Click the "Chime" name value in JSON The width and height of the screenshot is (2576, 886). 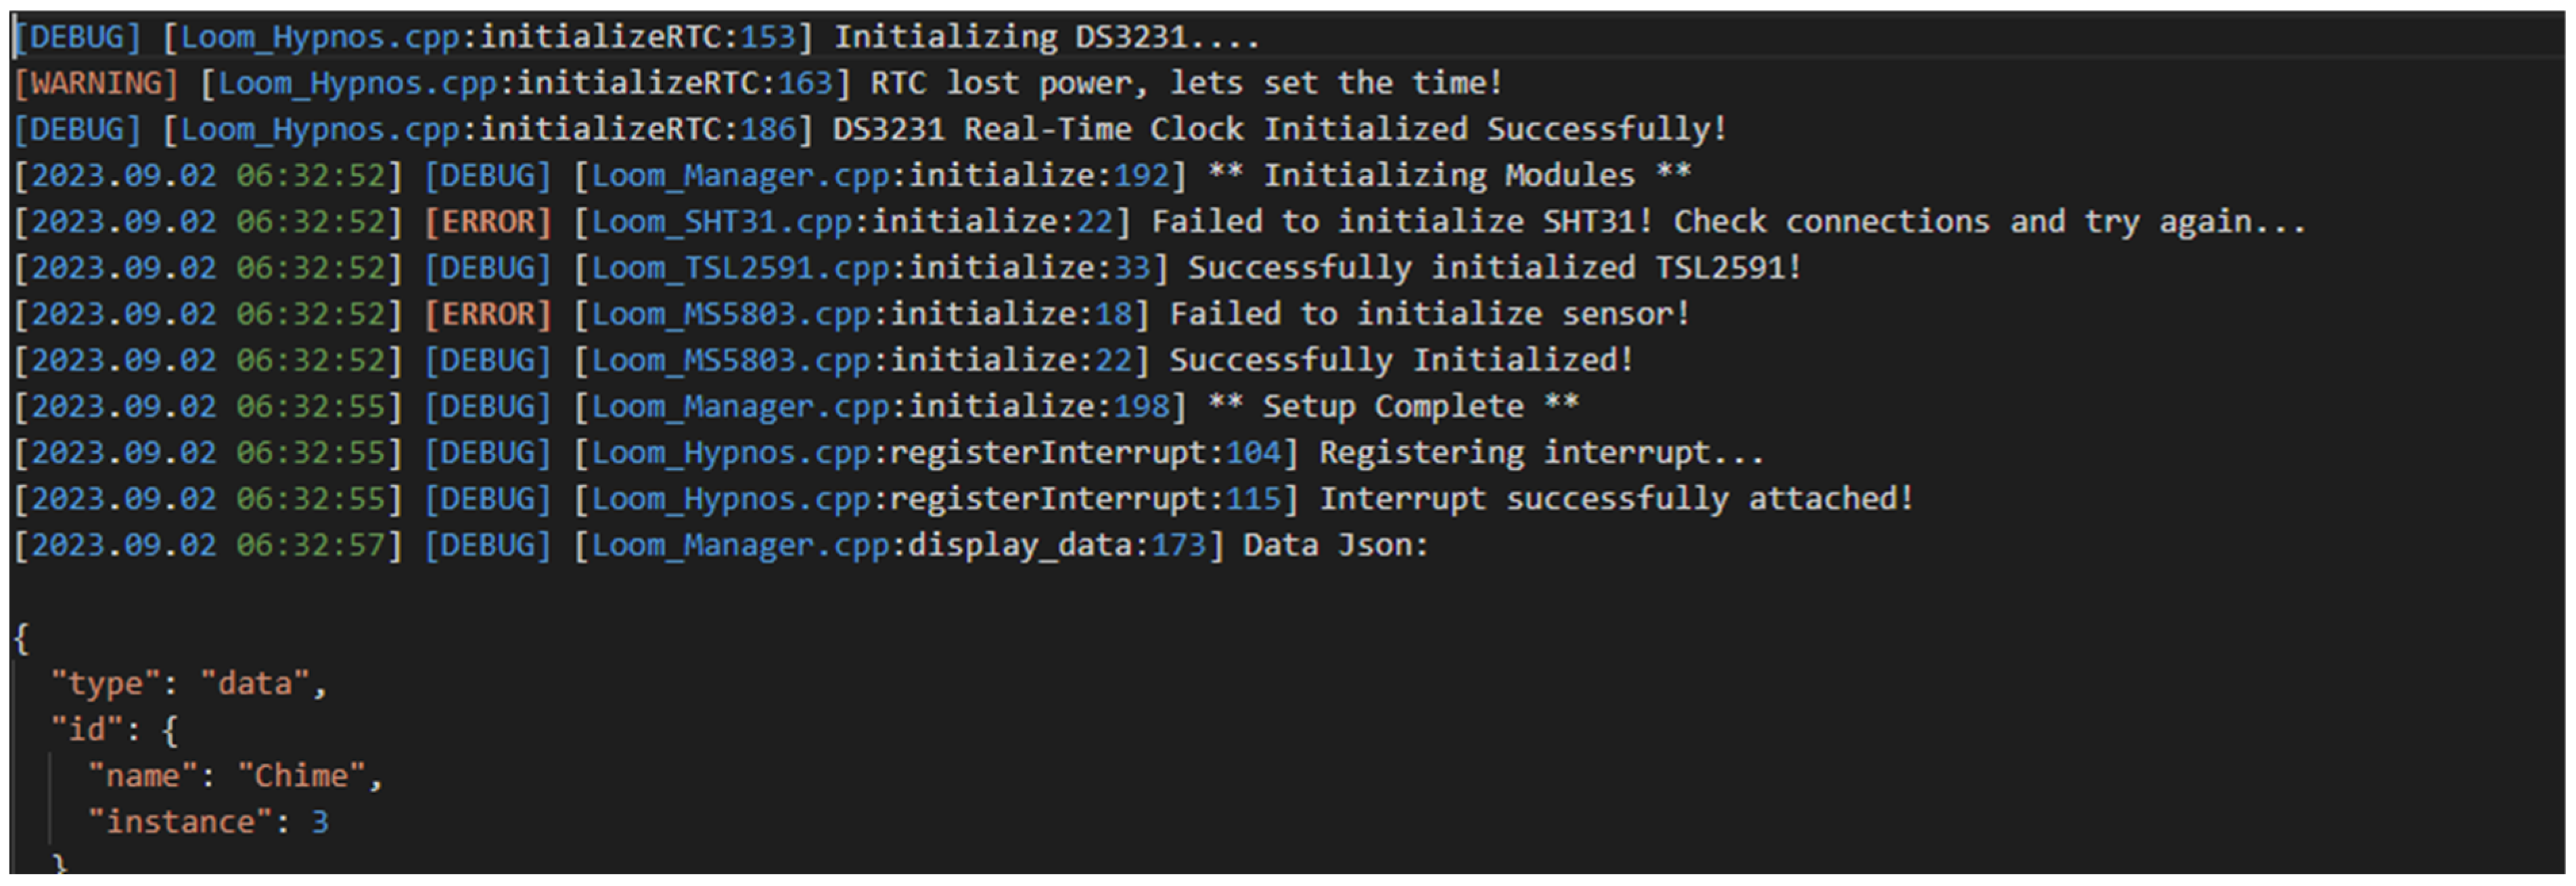pyautogui.click(x=301, y=776)
